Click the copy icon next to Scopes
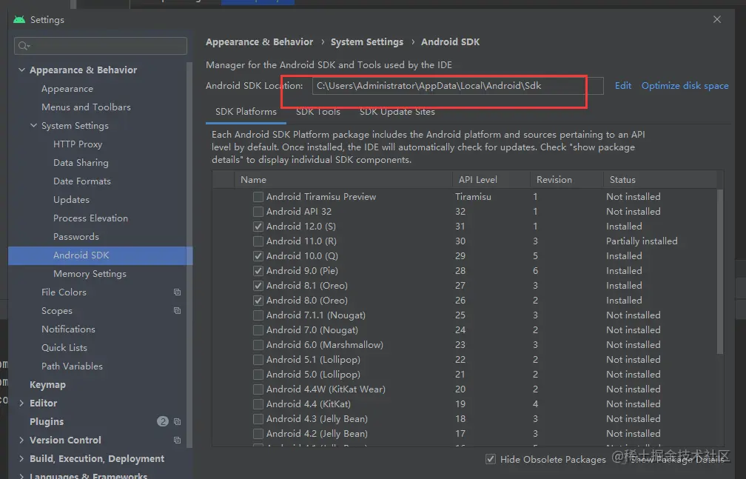This screenshot has height=479, width=746. (177, 310)
